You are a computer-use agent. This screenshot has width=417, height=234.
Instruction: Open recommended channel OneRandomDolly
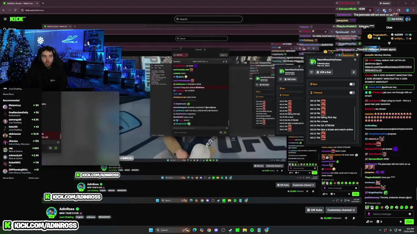(x=21, y=114)
